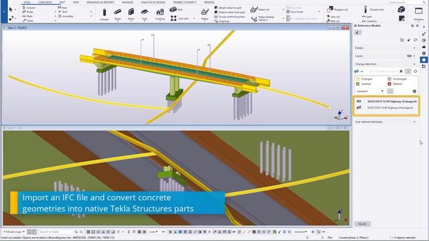
Task: Show the second hidden Highway Drainage model
Action: (x=359, y=108)
